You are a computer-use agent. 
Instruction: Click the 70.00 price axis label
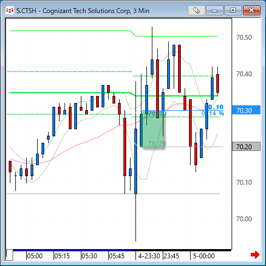(244, 219)
